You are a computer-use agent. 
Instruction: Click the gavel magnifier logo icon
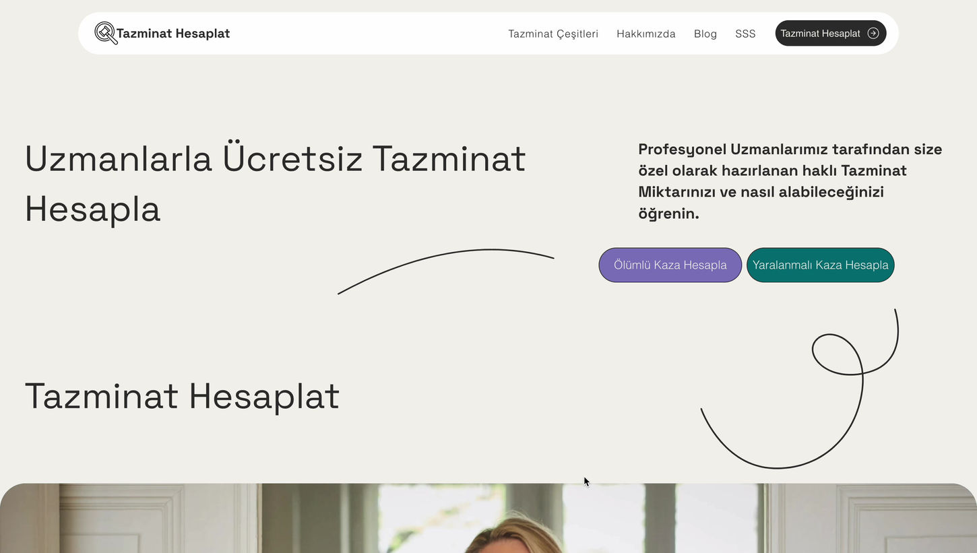click(x=106, y=33)
